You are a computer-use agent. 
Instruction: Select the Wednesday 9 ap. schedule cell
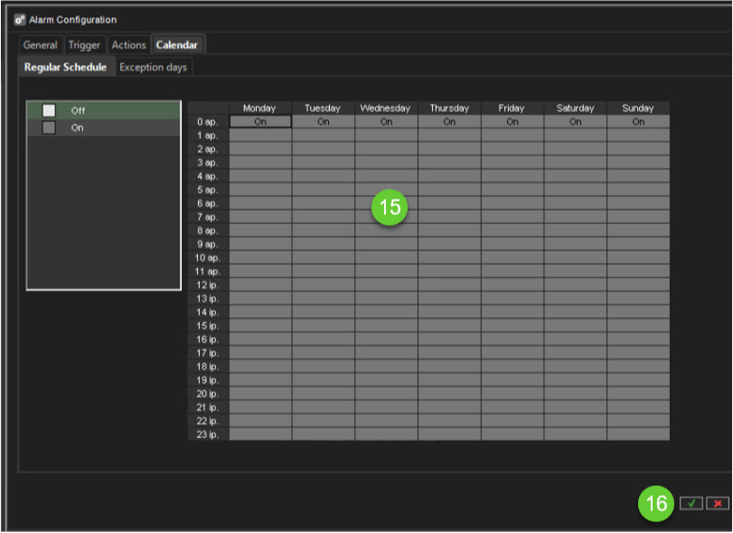pyautogui.click(x=386, y=244)
